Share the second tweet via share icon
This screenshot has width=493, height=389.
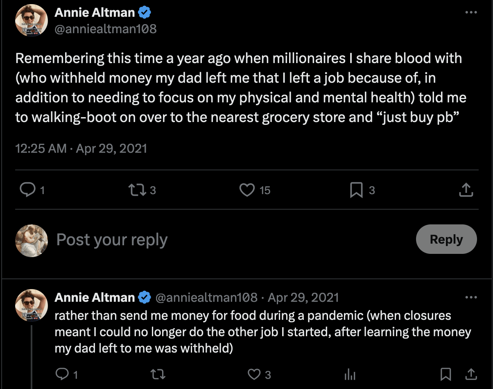pos(470,374)
